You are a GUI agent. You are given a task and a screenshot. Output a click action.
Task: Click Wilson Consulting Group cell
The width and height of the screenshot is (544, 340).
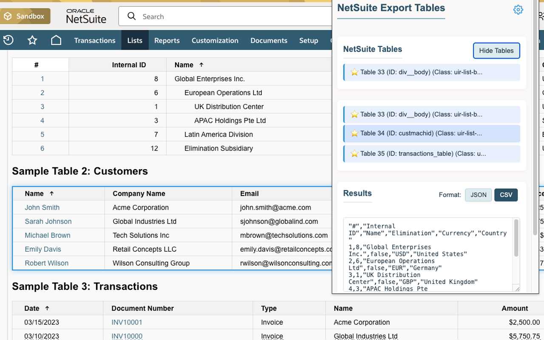[151, 263]
